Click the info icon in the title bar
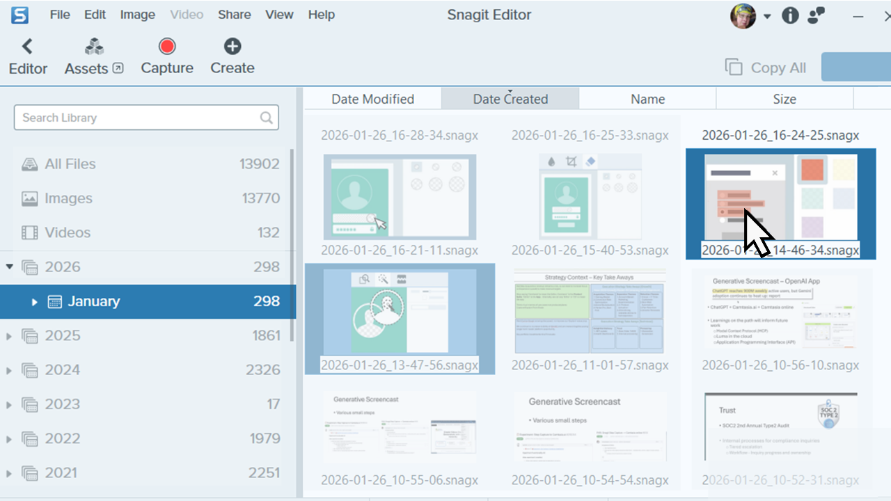Image resolution: width=891 pixels, height=501 pixels. point(790,15)
